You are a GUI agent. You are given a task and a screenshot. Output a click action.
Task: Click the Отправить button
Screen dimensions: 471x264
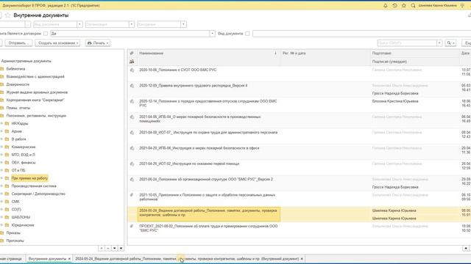(x=18, y=43)
